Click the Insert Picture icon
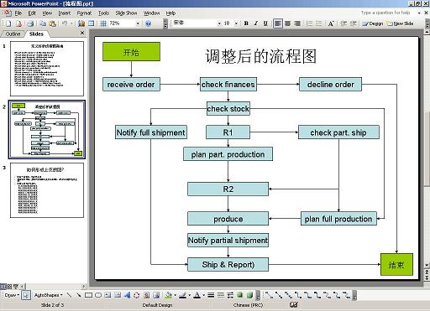 (156, 295)
